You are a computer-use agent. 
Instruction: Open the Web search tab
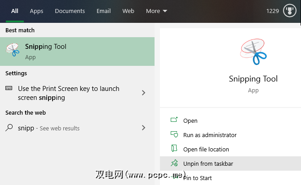128,11
